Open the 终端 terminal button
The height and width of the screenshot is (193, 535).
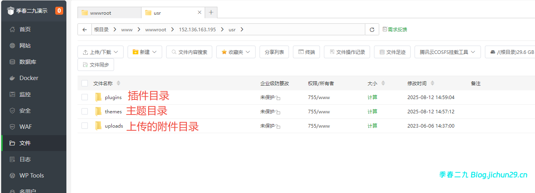[306, 52]
